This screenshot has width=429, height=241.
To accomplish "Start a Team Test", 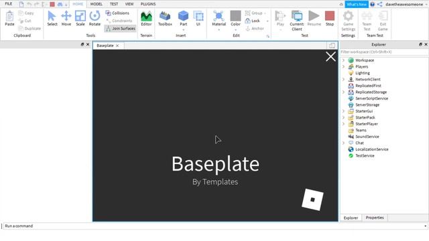I will pyautogui.click(x=367, y=21).
